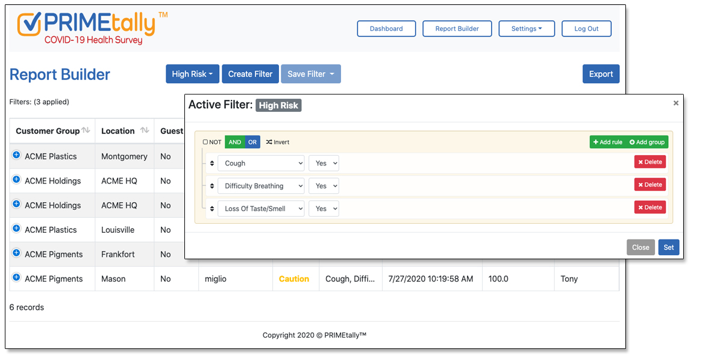The width and height of the screenshot is (723, 361).
Task: Click the Create Filter button
Action: click(250, 74)
